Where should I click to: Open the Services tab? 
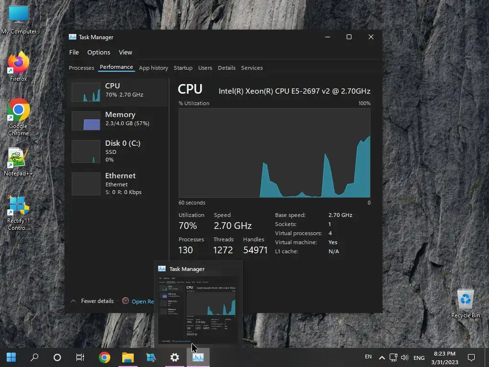(x=252, y=68)
